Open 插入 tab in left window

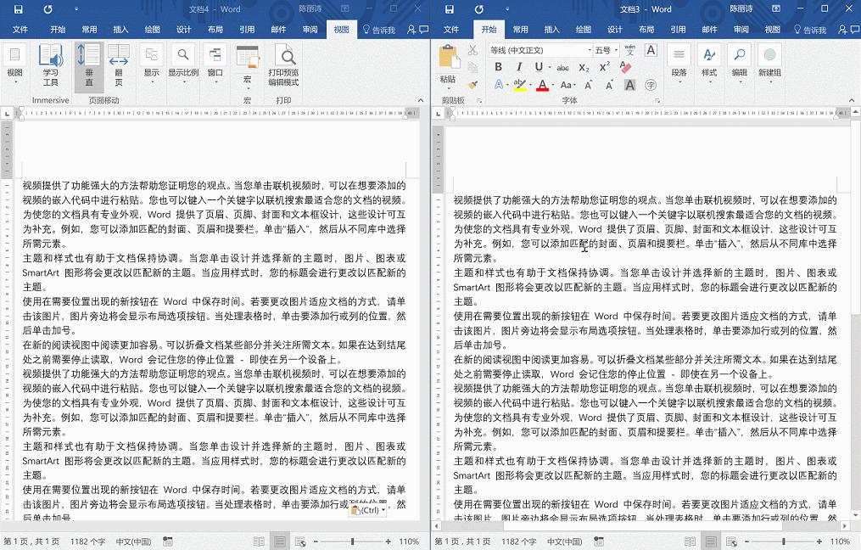coord(120,29)
